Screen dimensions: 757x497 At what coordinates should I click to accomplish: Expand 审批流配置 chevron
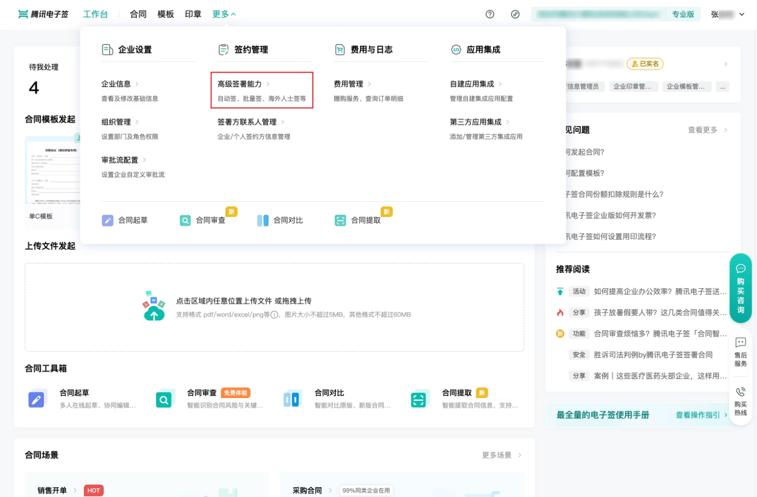(x=144, y=160)
